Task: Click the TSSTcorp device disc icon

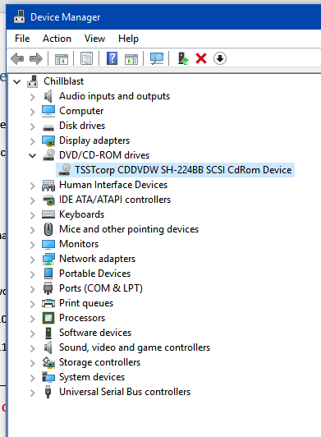Action: 65,170
